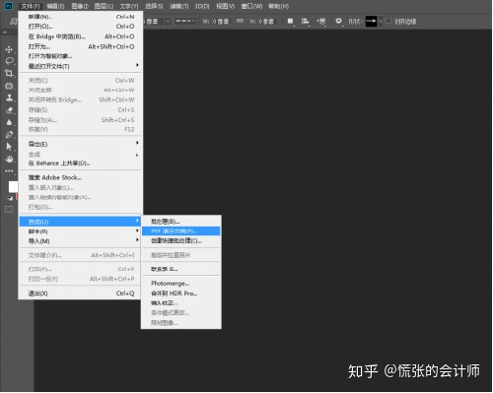Open the dashed stroke style dropdown
This screenshot has height=393, width=493.
click(x=185, y=22)
